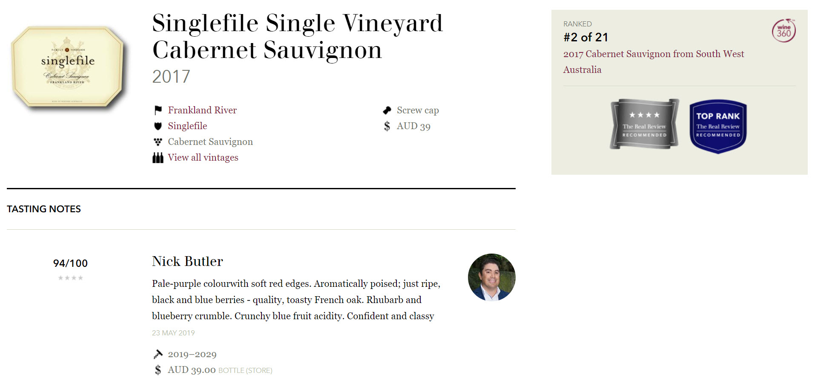This screenshot has height=384, width=815.
Task: Click the wine bottles icon for vintages
Action: coord(158,158)
